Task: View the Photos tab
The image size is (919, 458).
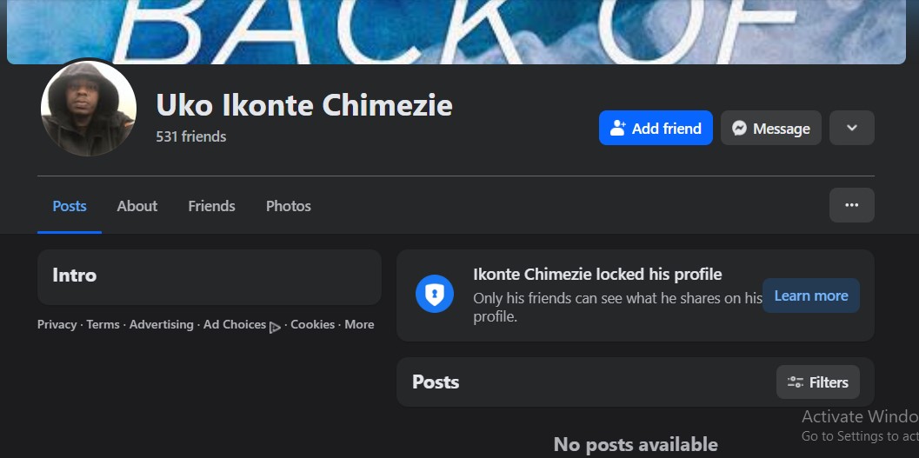Action: click(x=288, y=206)
